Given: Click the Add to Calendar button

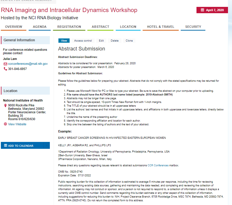Looking at the screenshot, I should point(25,145).
